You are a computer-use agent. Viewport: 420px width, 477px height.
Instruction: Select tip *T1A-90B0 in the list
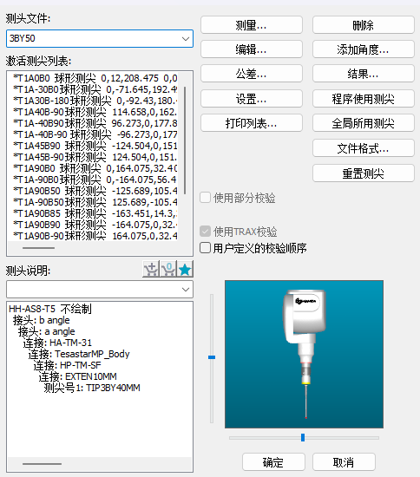coord(95,180)
